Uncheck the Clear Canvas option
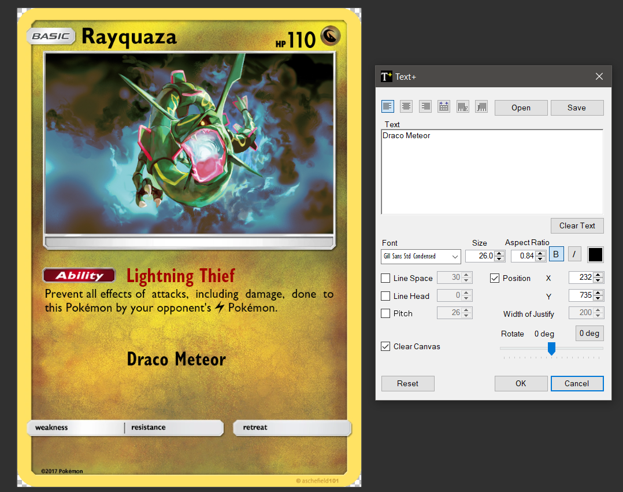Screen dimensions: 623x492 [385, 346]
